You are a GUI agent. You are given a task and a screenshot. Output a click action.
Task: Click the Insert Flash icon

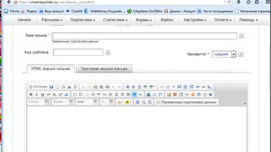(175, 95)
